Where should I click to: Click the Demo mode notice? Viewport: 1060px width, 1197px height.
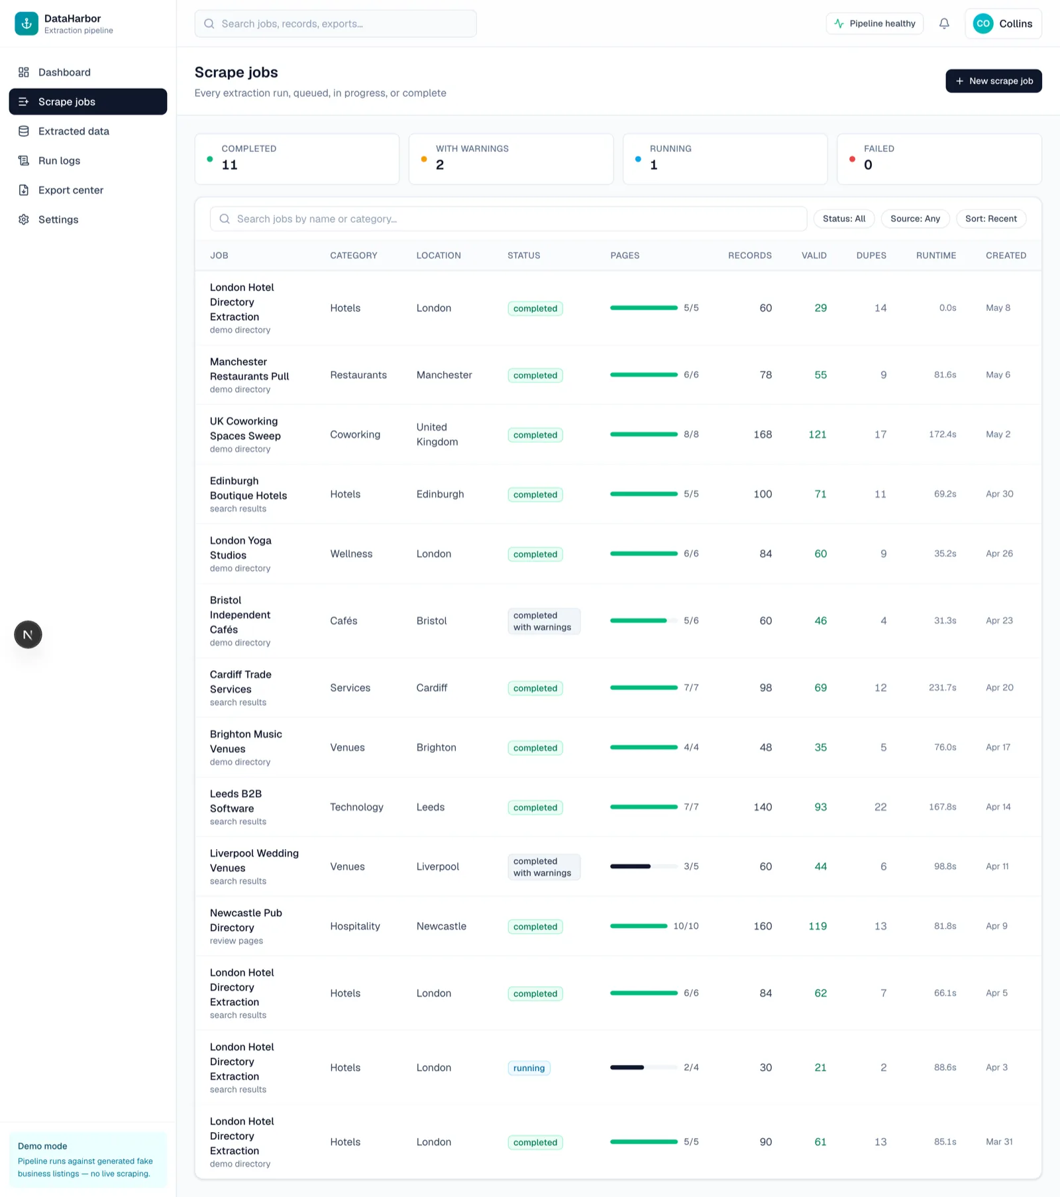click(x=88, y=1160)
